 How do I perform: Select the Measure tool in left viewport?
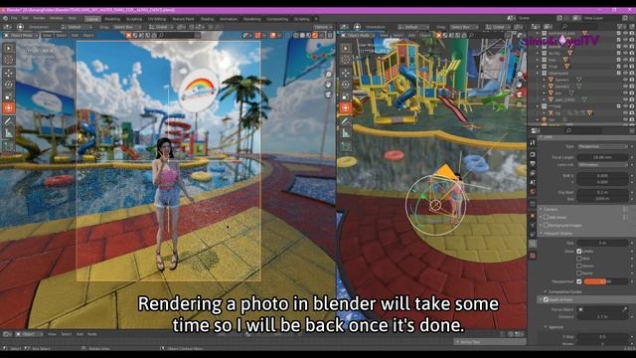tap(9, 133)
